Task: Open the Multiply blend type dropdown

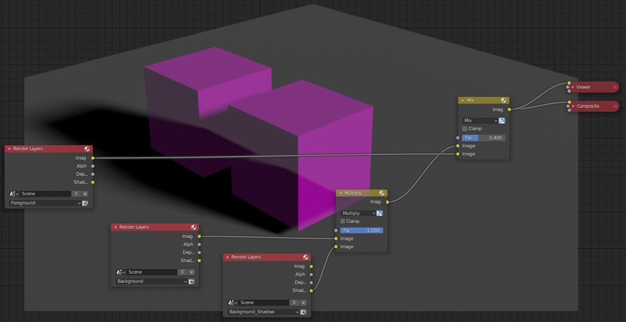Action: [358, 213]
